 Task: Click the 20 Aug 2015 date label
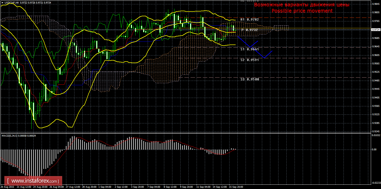[x=8, y=187]
